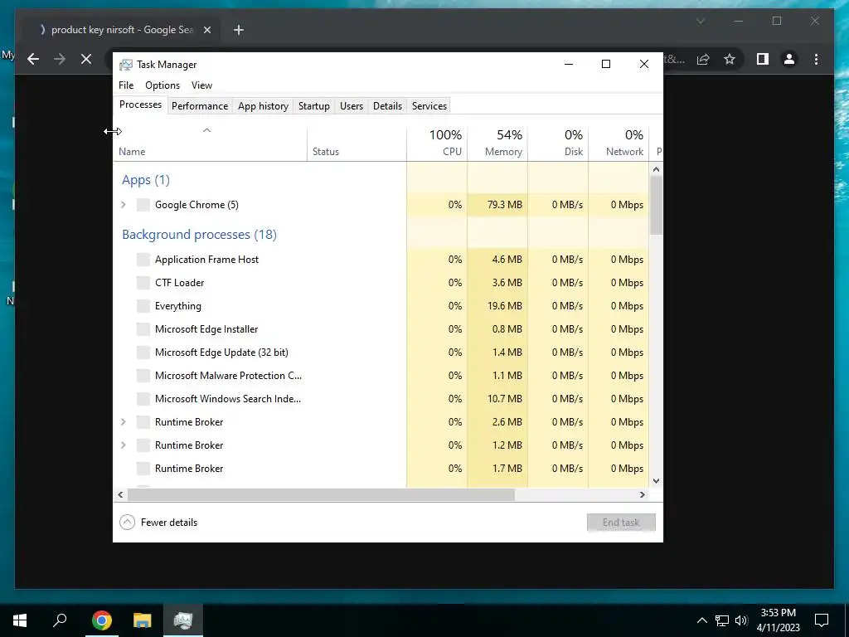Open the File menu in Task Manager
The width and height of the screenshot is (849, 637).
[126, 85]
